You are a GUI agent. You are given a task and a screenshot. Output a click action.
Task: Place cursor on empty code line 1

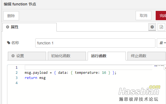pos(88,68)
